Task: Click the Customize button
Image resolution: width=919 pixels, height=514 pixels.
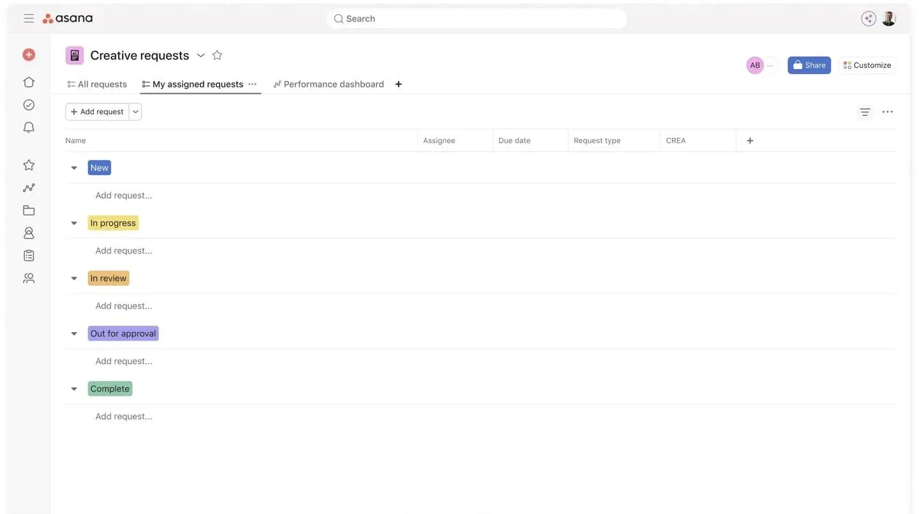Action: point(867,65)
